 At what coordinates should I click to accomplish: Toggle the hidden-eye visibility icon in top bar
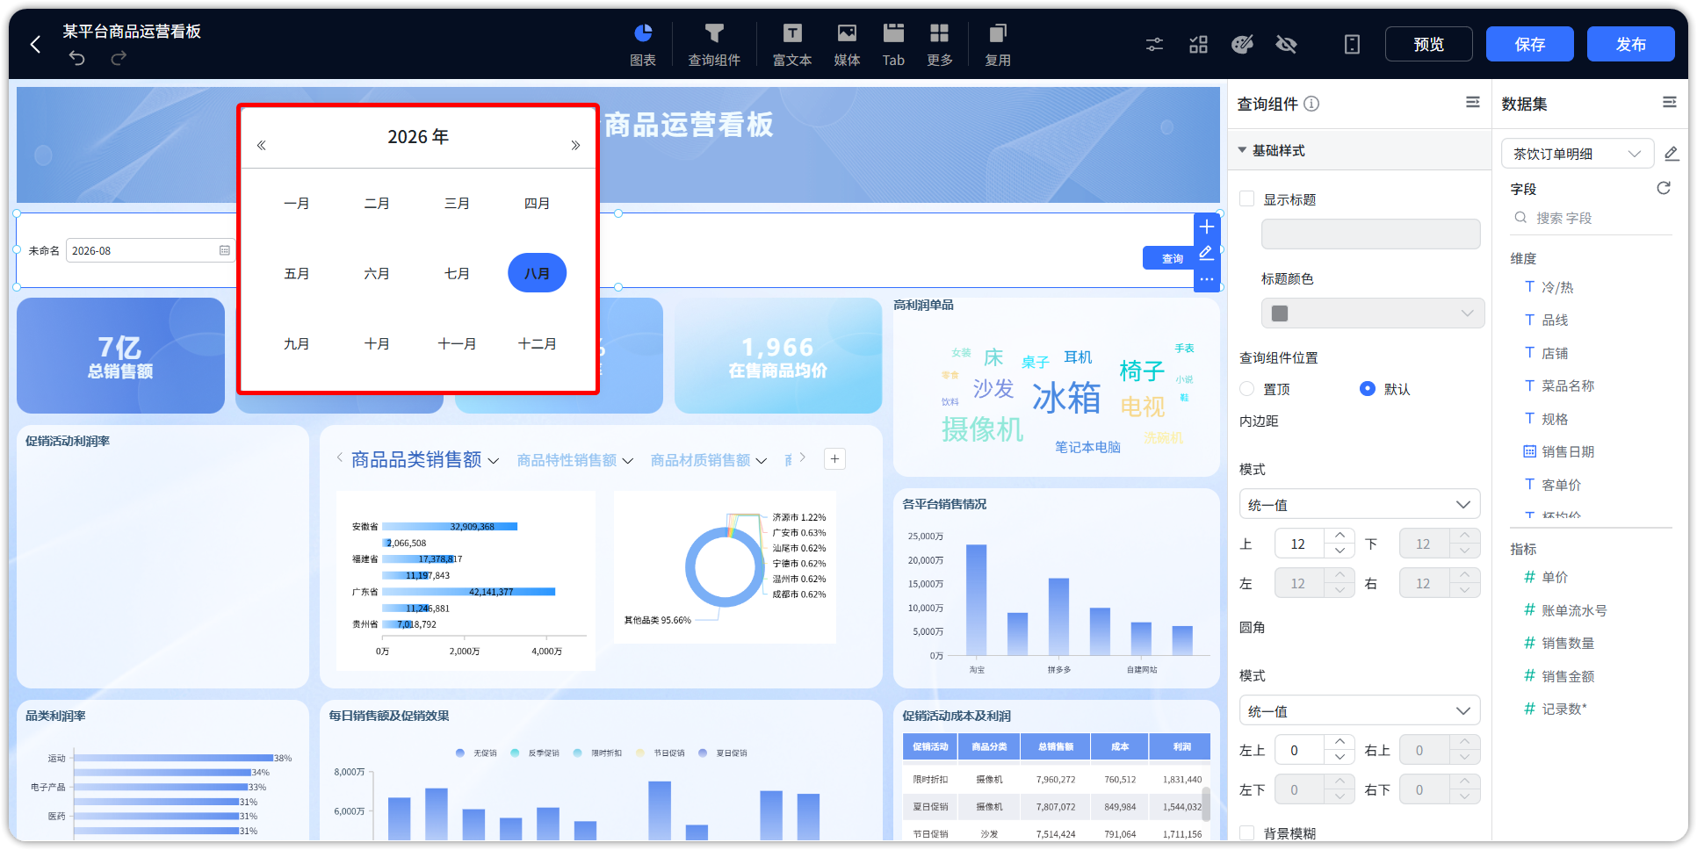(1287, 44)
